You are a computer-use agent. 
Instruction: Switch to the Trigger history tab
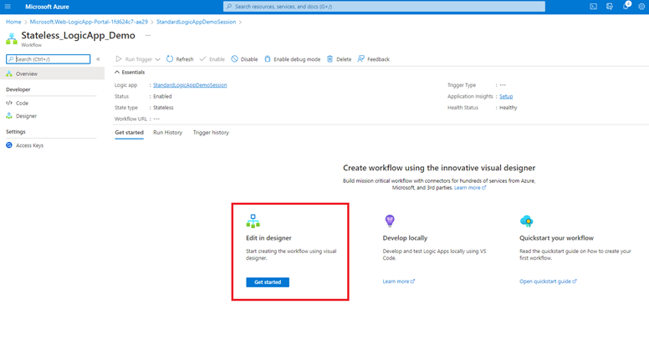pos(211,133)
